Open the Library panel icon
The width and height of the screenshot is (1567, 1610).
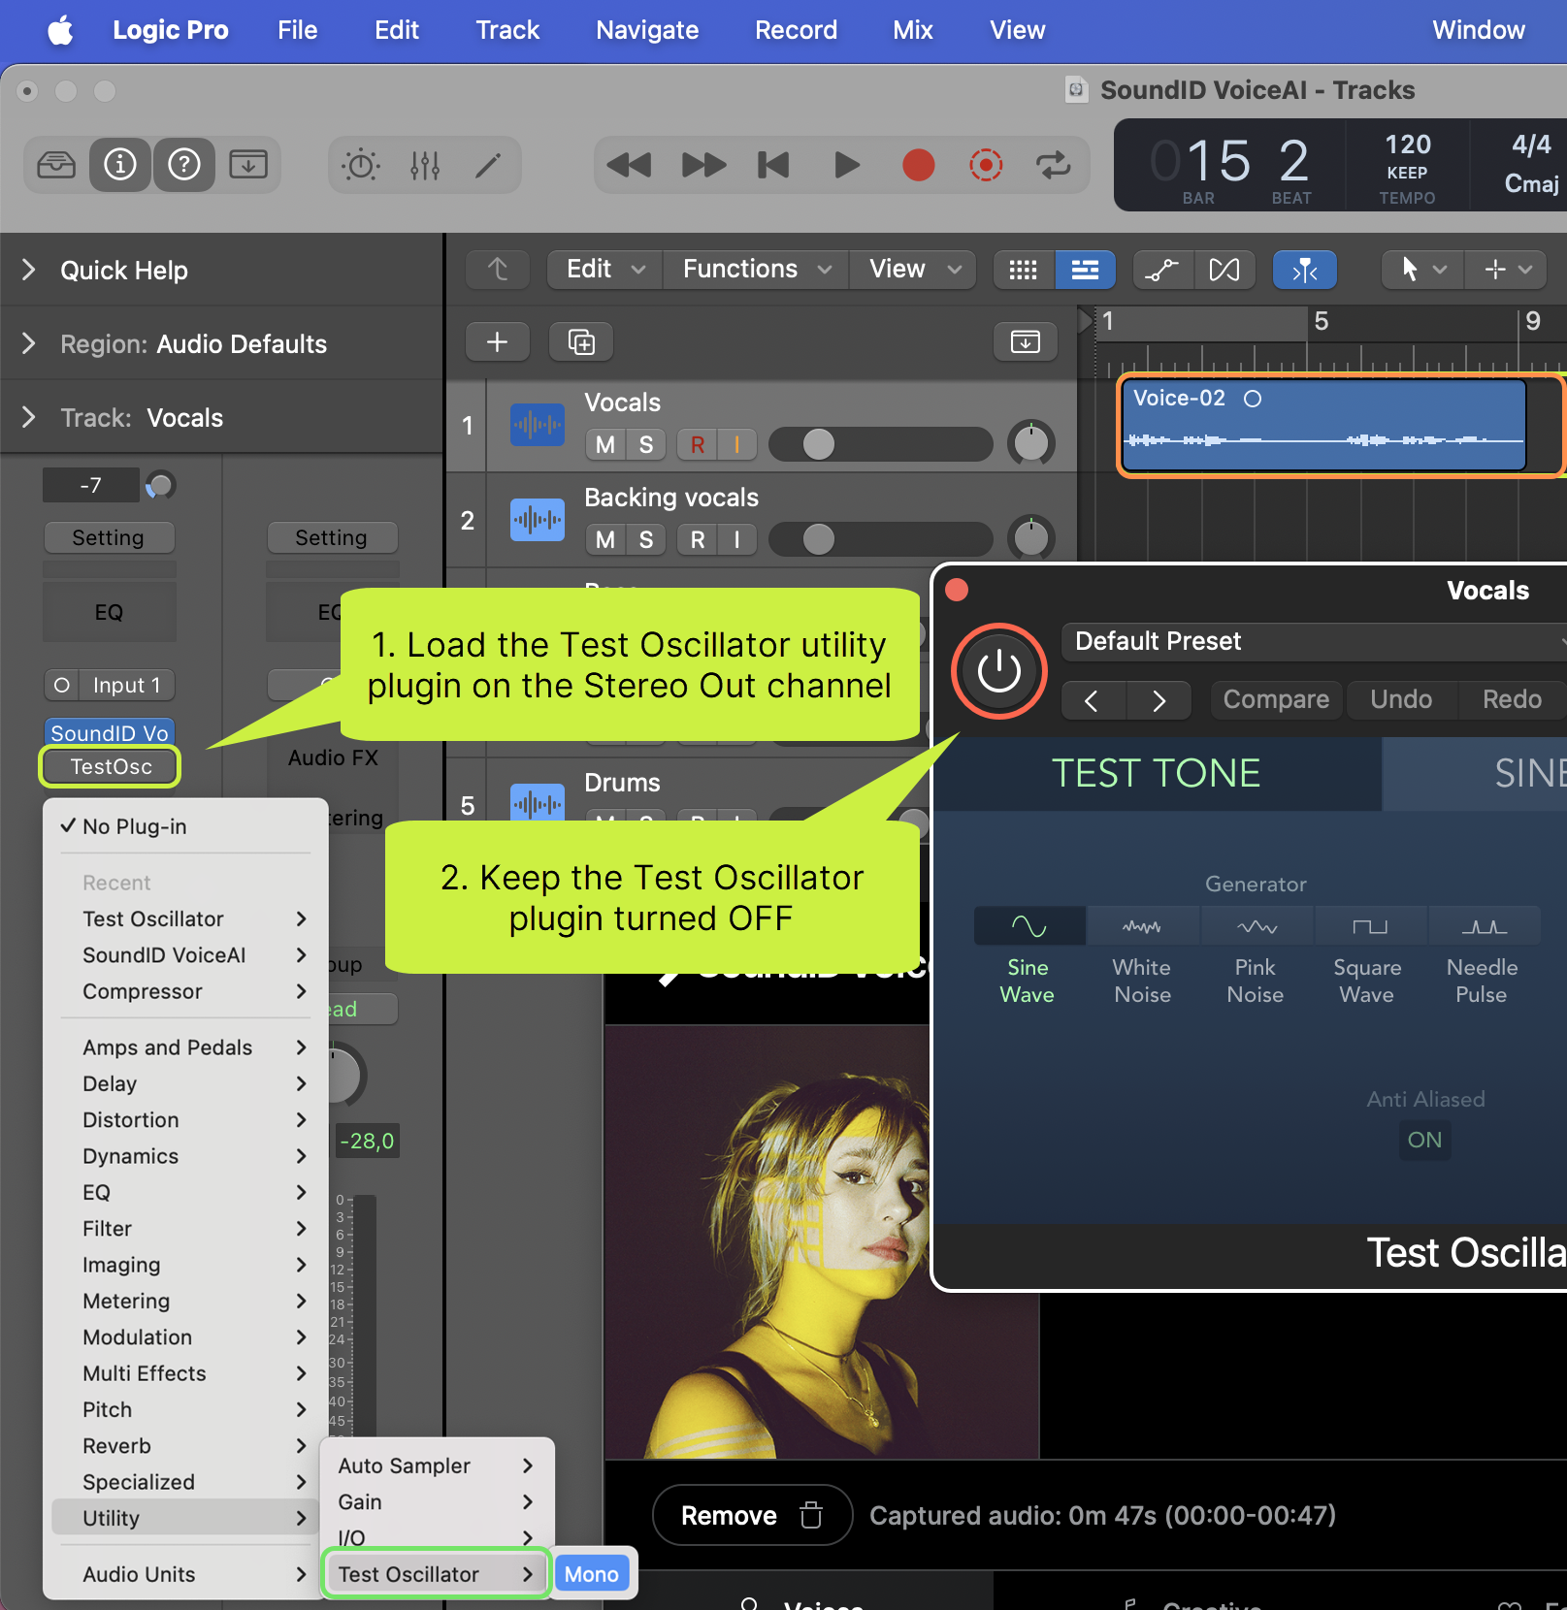click(x=56, y=165)
